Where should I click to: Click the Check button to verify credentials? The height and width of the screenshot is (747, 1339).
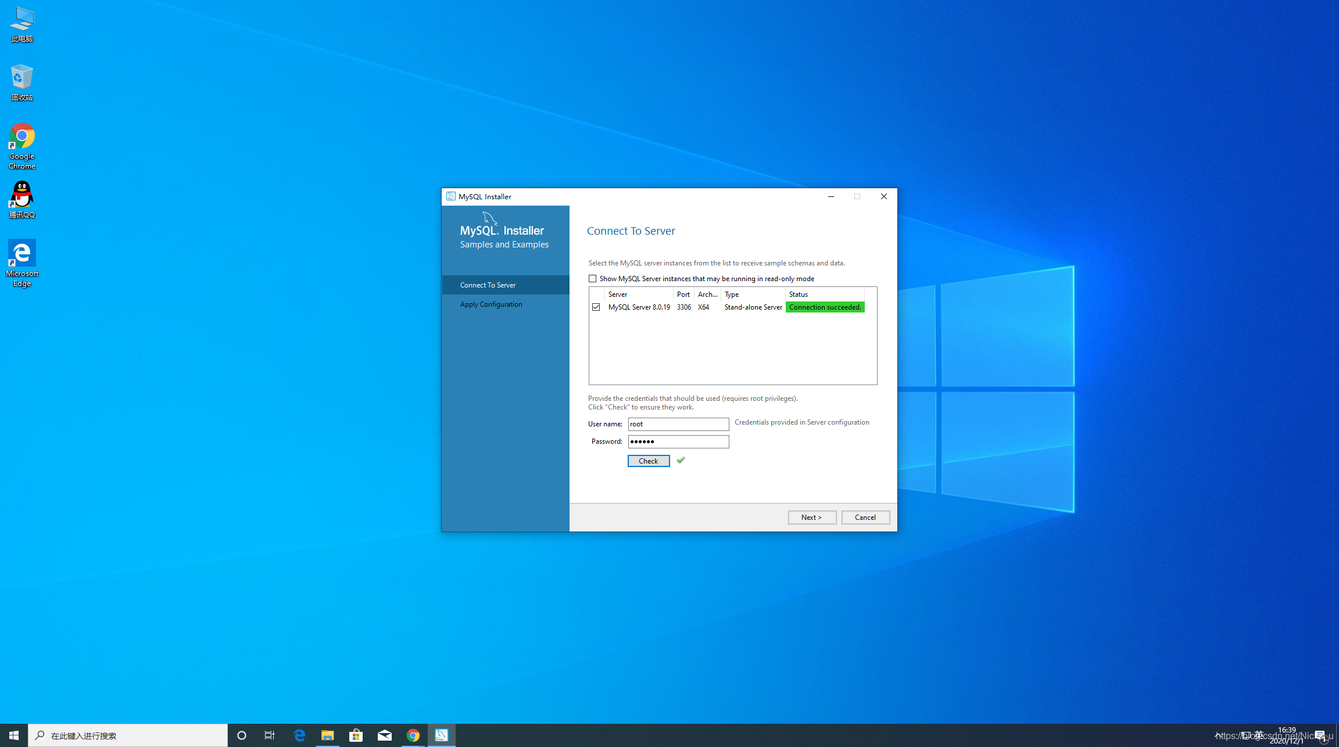(x=649, y=460)
